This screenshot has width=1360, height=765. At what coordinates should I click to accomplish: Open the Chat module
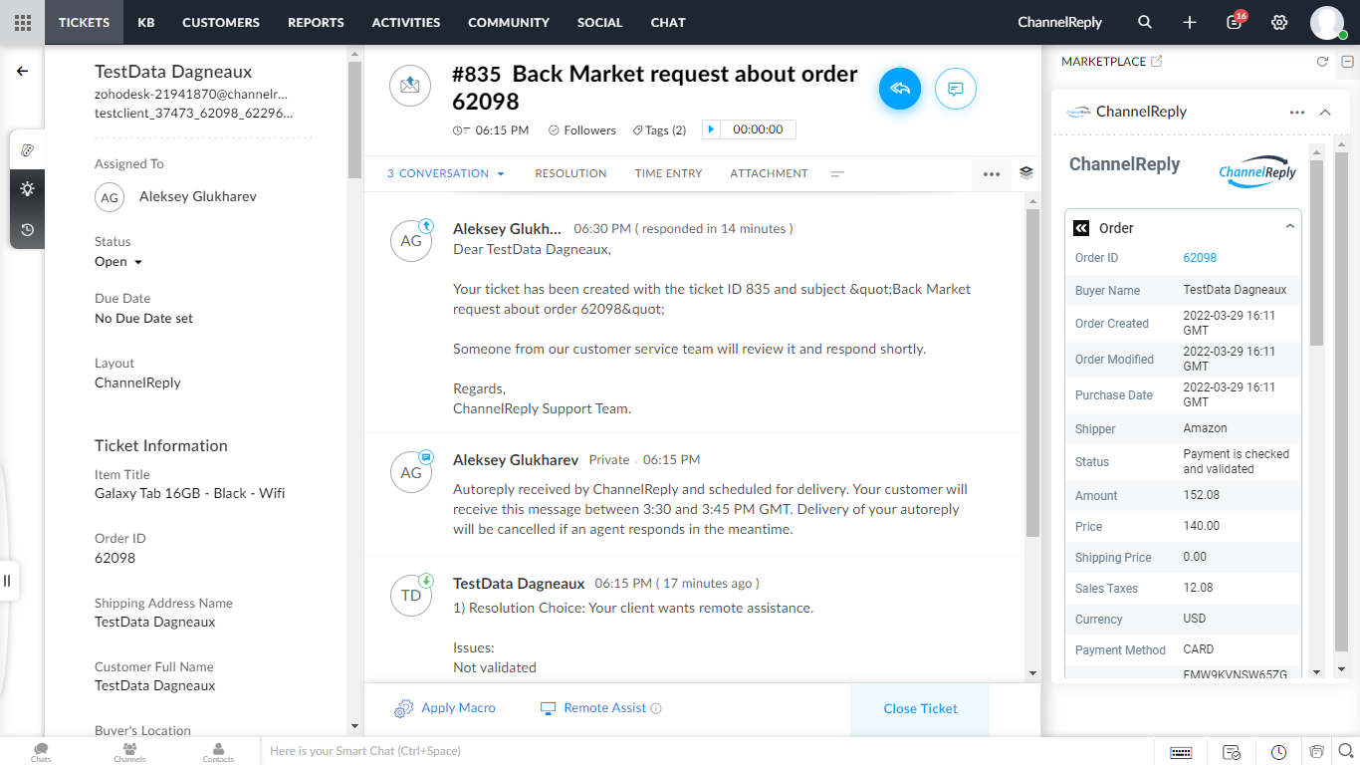668,22
